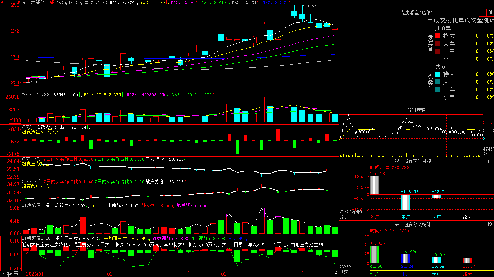Click the 2.92 high price annotation
Image resolution: width=494 pixels, height=277 pixels.
tap(312, 7)
